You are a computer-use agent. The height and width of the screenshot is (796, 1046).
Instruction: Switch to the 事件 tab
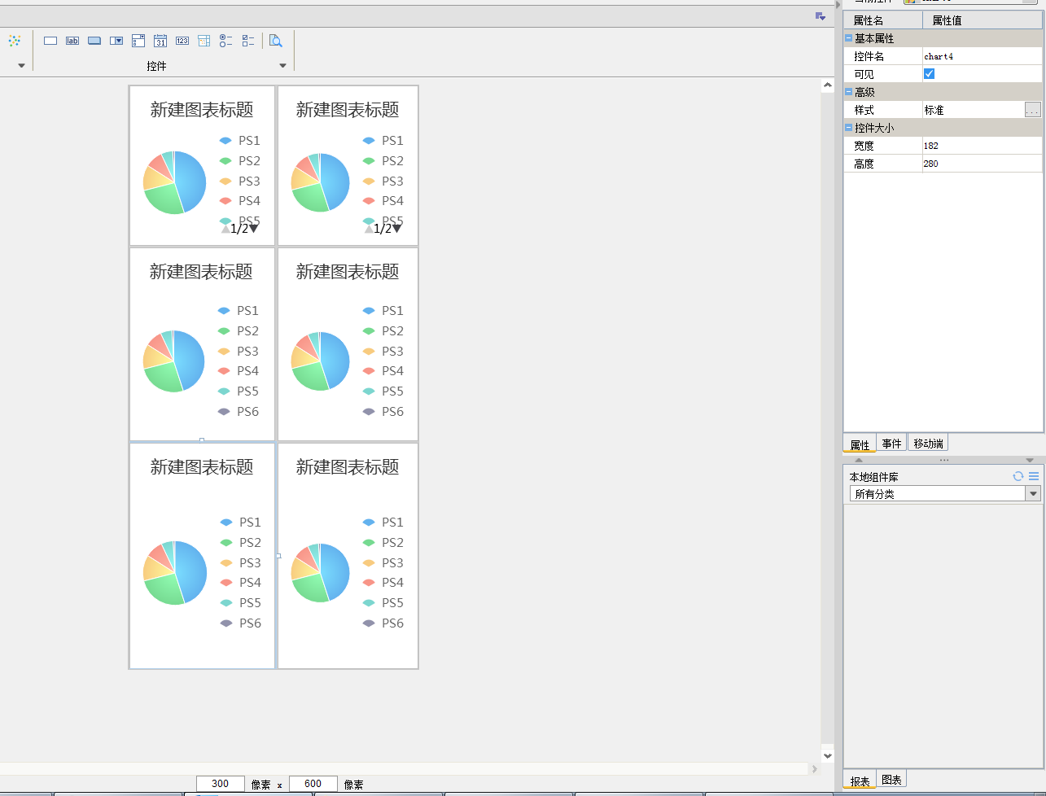click(892, 444)
